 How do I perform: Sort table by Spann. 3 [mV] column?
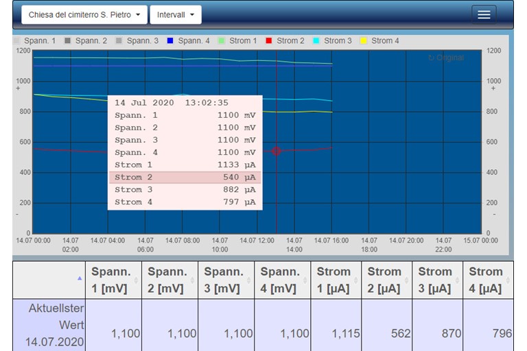(226, 280)
